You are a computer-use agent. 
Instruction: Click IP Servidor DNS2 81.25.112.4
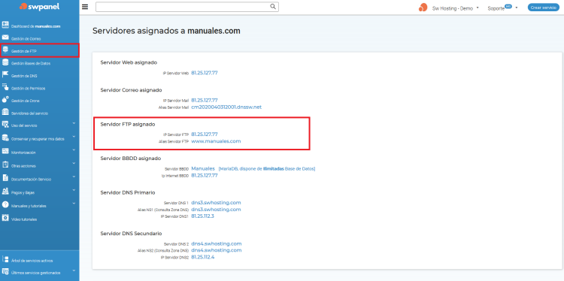click(x=203, y=257)
